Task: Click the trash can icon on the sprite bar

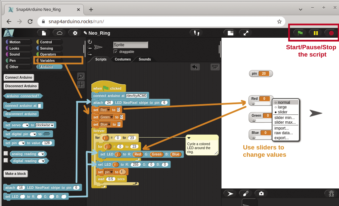Action: (331, 194)
